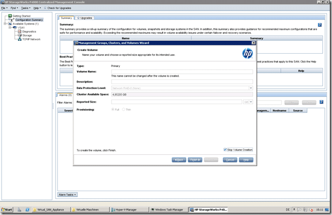
Task: Click the DE language indicator in tray
Action: (287, 210)
